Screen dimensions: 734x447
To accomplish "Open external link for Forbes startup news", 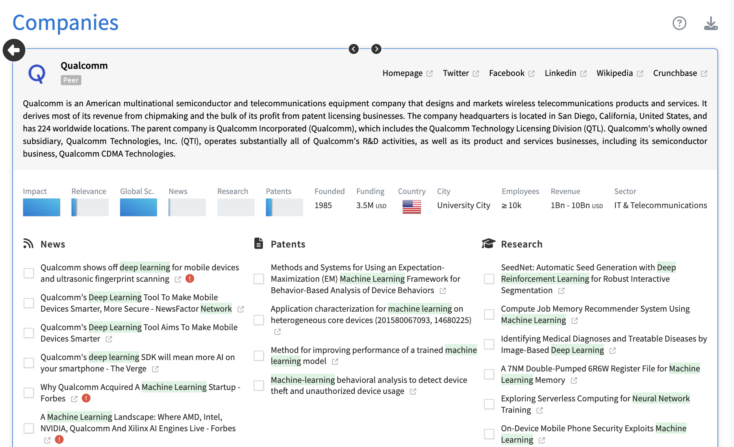I will pos(74,399).
